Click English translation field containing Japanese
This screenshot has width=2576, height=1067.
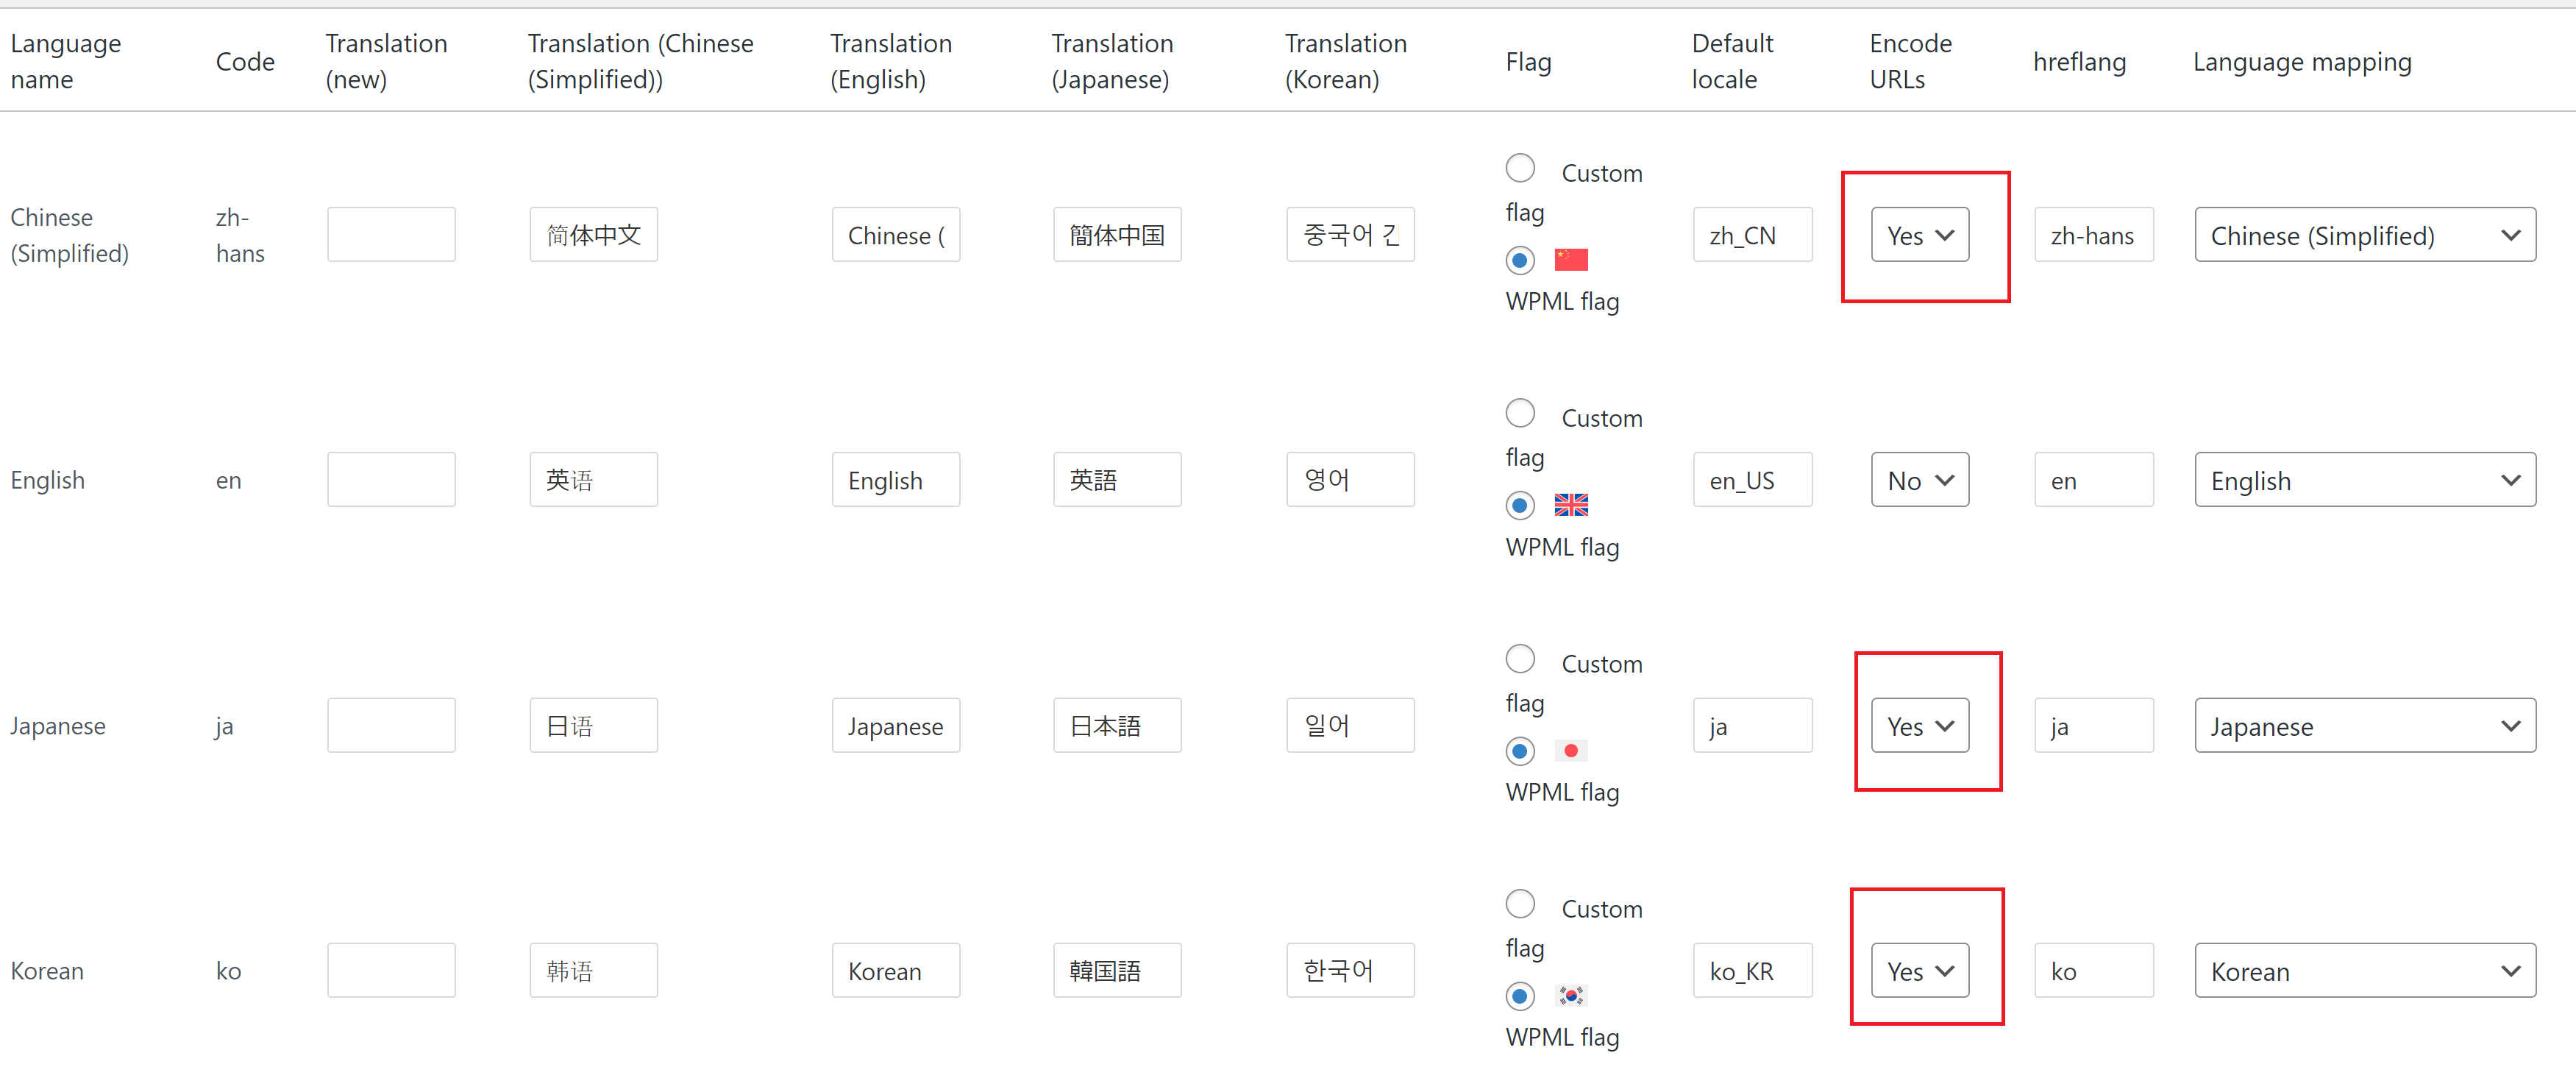click(895, 726)
